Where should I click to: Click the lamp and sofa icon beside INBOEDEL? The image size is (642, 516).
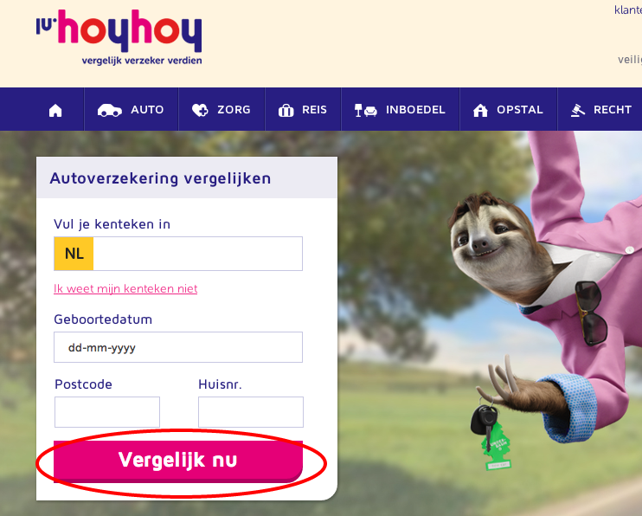(366, 110)
